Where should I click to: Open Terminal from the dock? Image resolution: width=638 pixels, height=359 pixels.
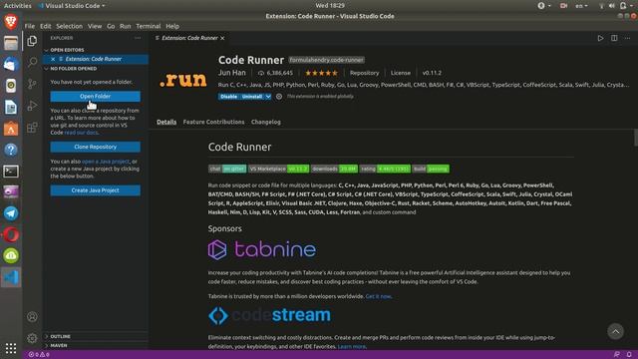click(11, 171)
